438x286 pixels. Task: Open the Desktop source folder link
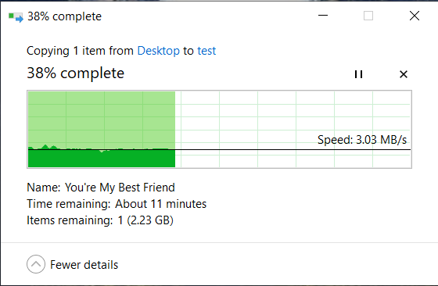click(158, 51)
